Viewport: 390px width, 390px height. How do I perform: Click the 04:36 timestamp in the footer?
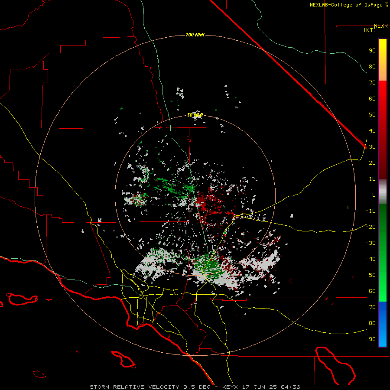pyautogui.click(x=290, y=387)
